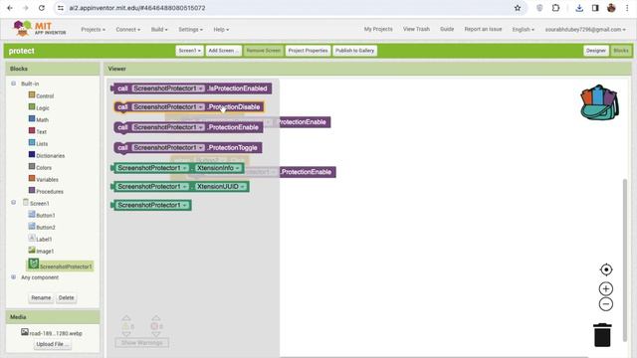This screenshot has height=358, width=637.
Task: Open the Screen1 selector dropdown
Action: point(190,51)
